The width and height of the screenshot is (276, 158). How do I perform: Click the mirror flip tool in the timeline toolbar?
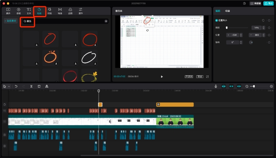tap(47, 86)
